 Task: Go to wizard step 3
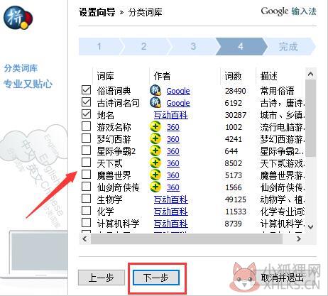(x=193, y=46)
